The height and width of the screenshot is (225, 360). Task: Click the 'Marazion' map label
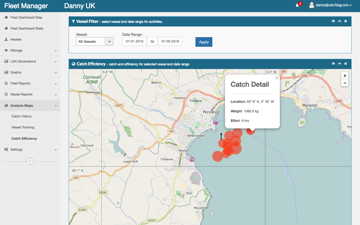310,105
